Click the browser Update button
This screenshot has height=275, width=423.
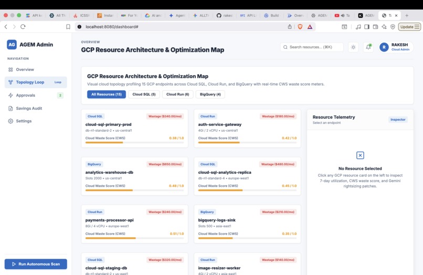click(x=409, y=27)
